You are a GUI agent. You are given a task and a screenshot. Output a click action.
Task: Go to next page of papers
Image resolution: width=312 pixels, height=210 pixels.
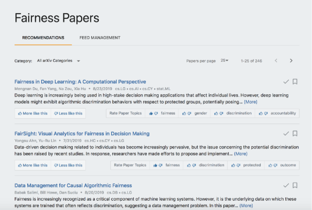291,60
